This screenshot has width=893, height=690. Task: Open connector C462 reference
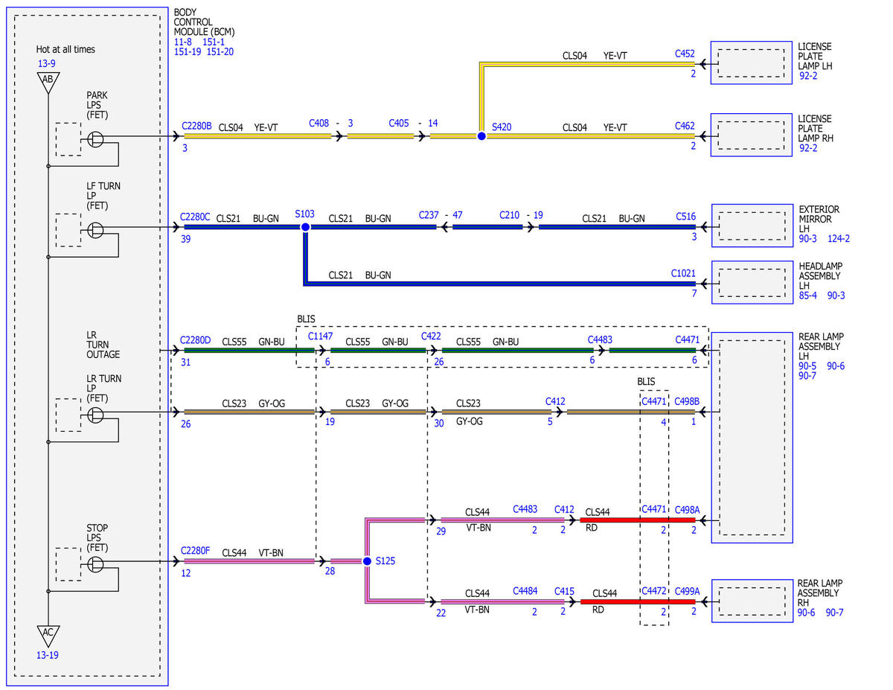(x=685, y=127)
